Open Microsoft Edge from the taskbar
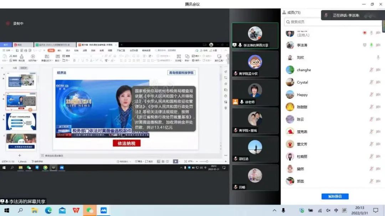The image size is (385, 216). 48,210
